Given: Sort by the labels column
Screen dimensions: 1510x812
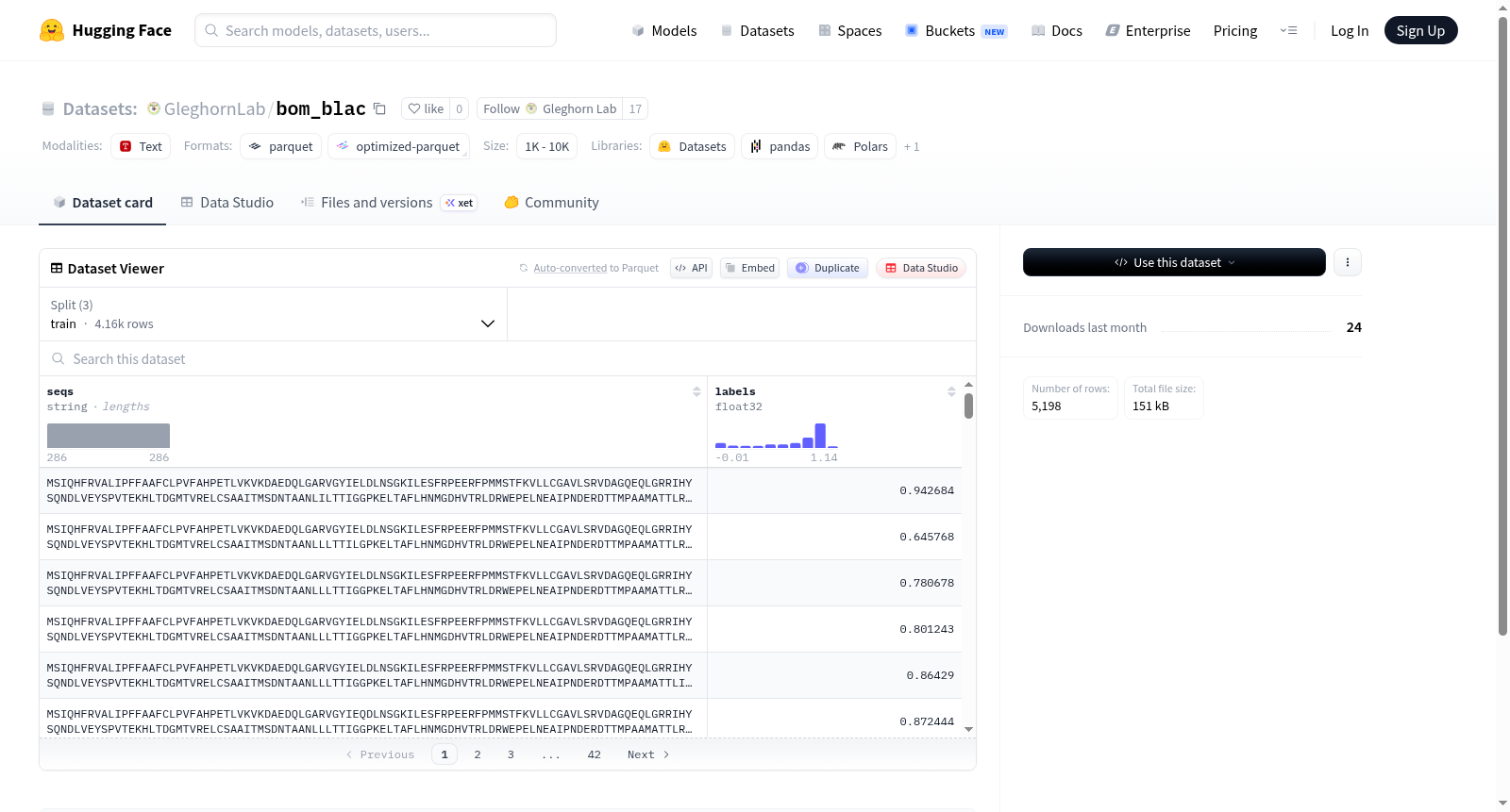Looking at the screenshot, I should coord(951,391).
